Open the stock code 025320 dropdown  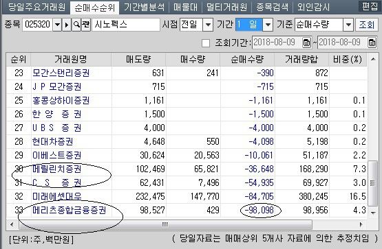click(57, 25)
